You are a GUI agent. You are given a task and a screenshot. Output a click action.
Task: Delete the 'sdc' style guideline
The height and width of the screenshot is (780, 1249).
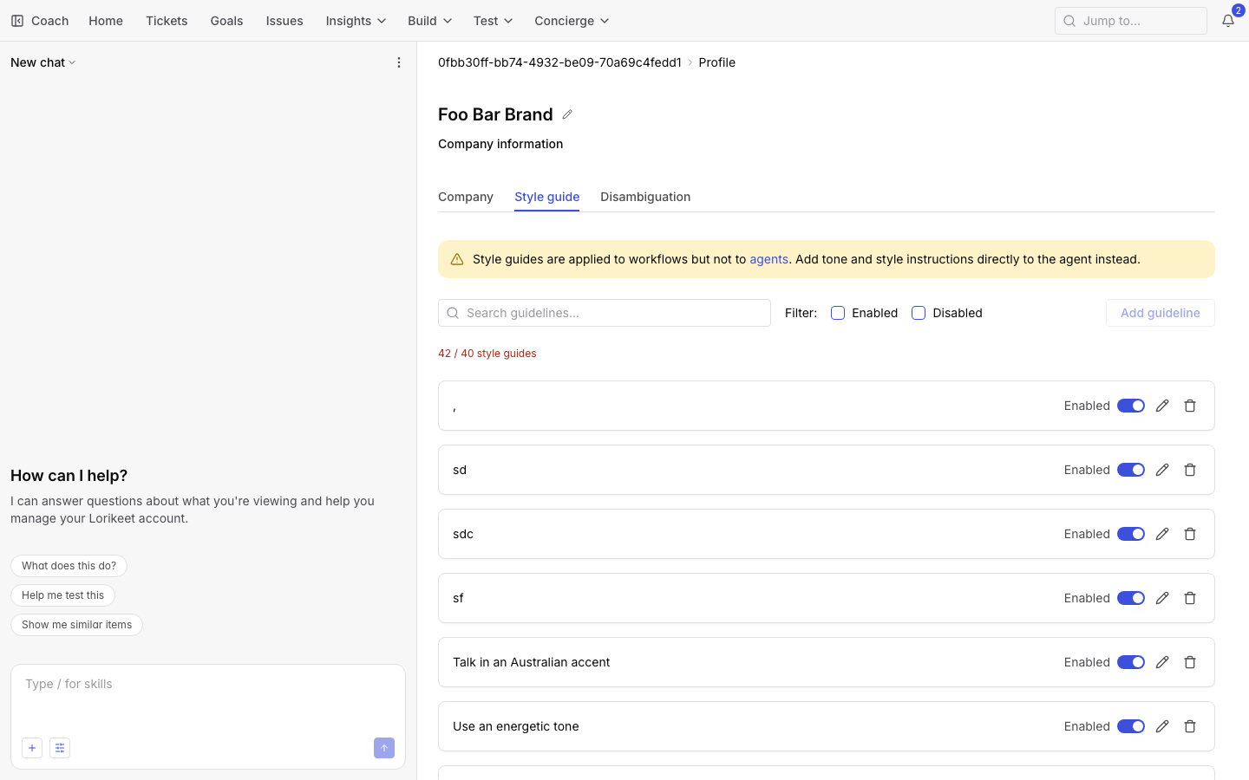tap(1190, 534)
